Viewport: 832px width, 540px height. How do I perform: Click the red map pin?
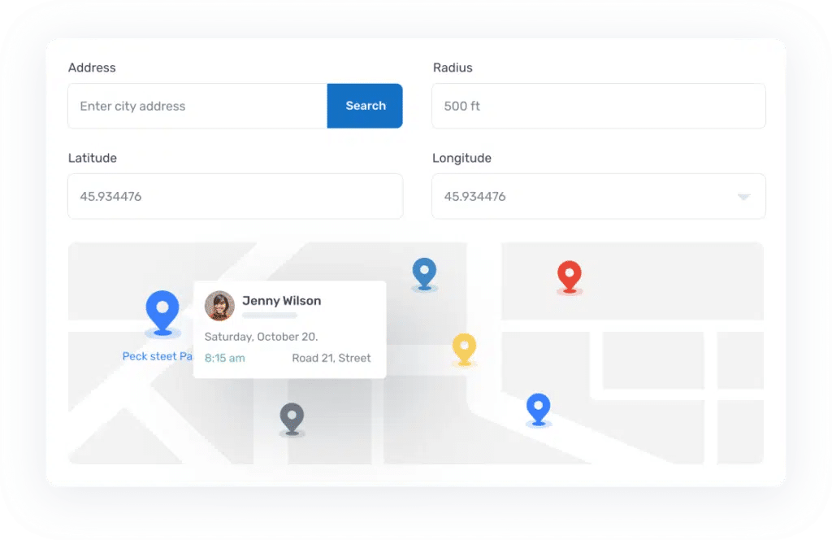570,277
